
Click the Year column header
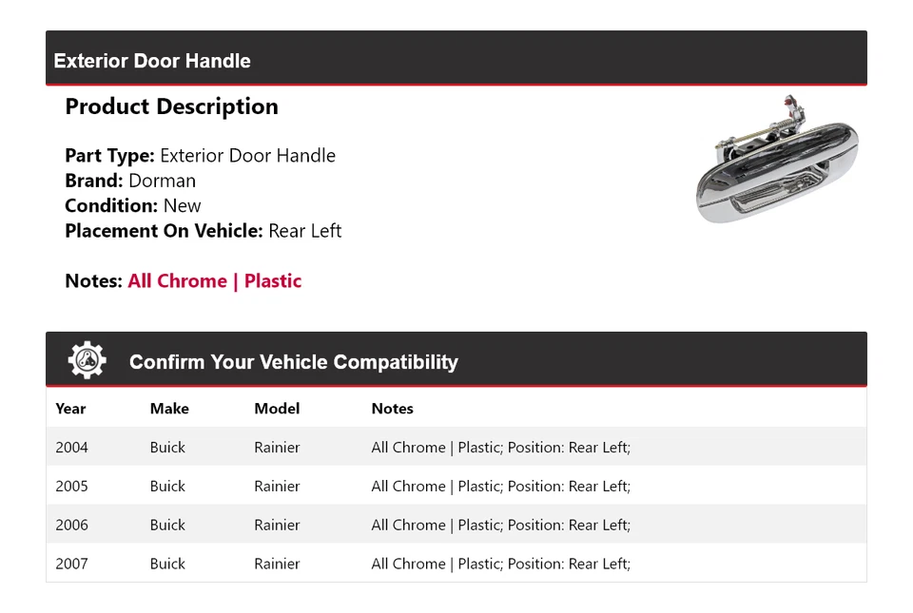tap(70, 409)
